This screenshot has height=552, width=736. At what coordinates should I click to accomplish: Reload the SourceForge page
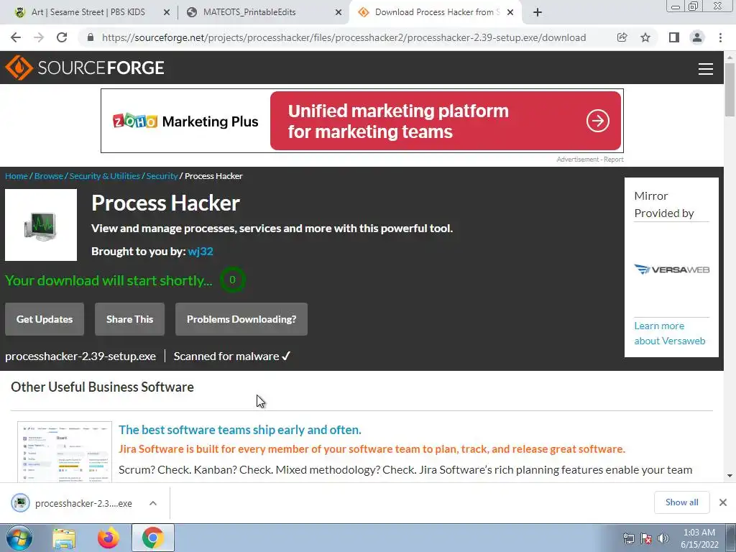point(62,37)
